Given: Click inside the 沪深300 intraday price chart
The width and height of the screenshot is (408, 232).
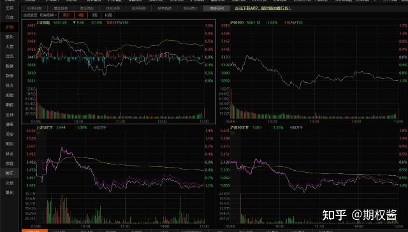Looking at the screenshot, I should (x=314, y=56).
